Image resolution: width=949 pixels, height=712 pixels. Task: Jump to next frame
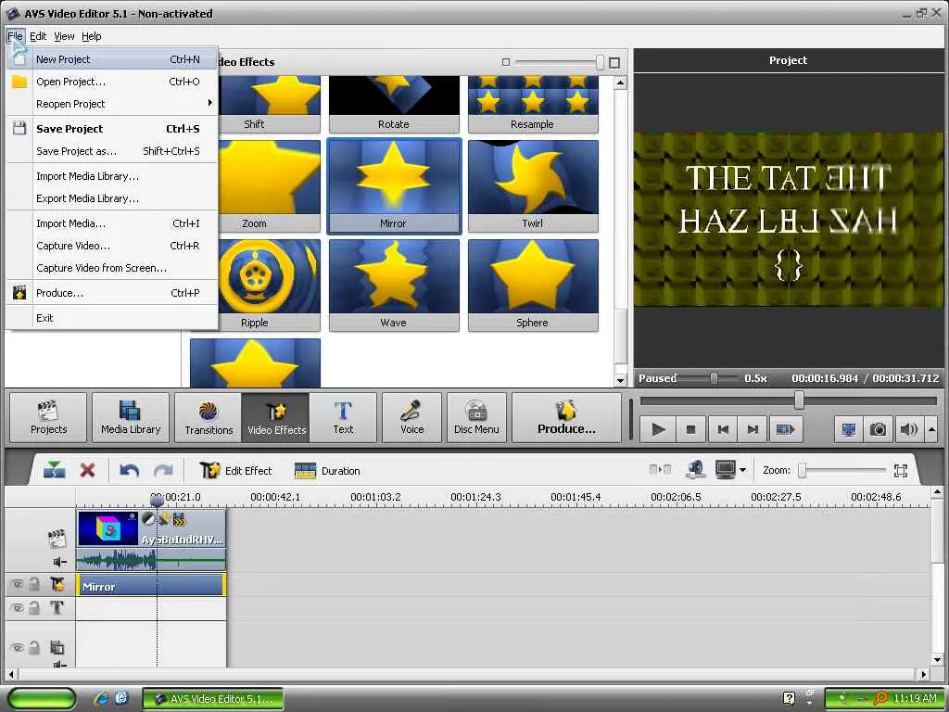753,429
